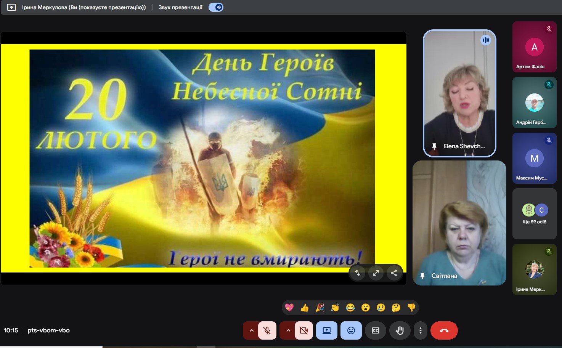The width and height of the screenshot is (562, 348).
Task: Open the emoji reactions panel
Action: [x=351, y=330]
